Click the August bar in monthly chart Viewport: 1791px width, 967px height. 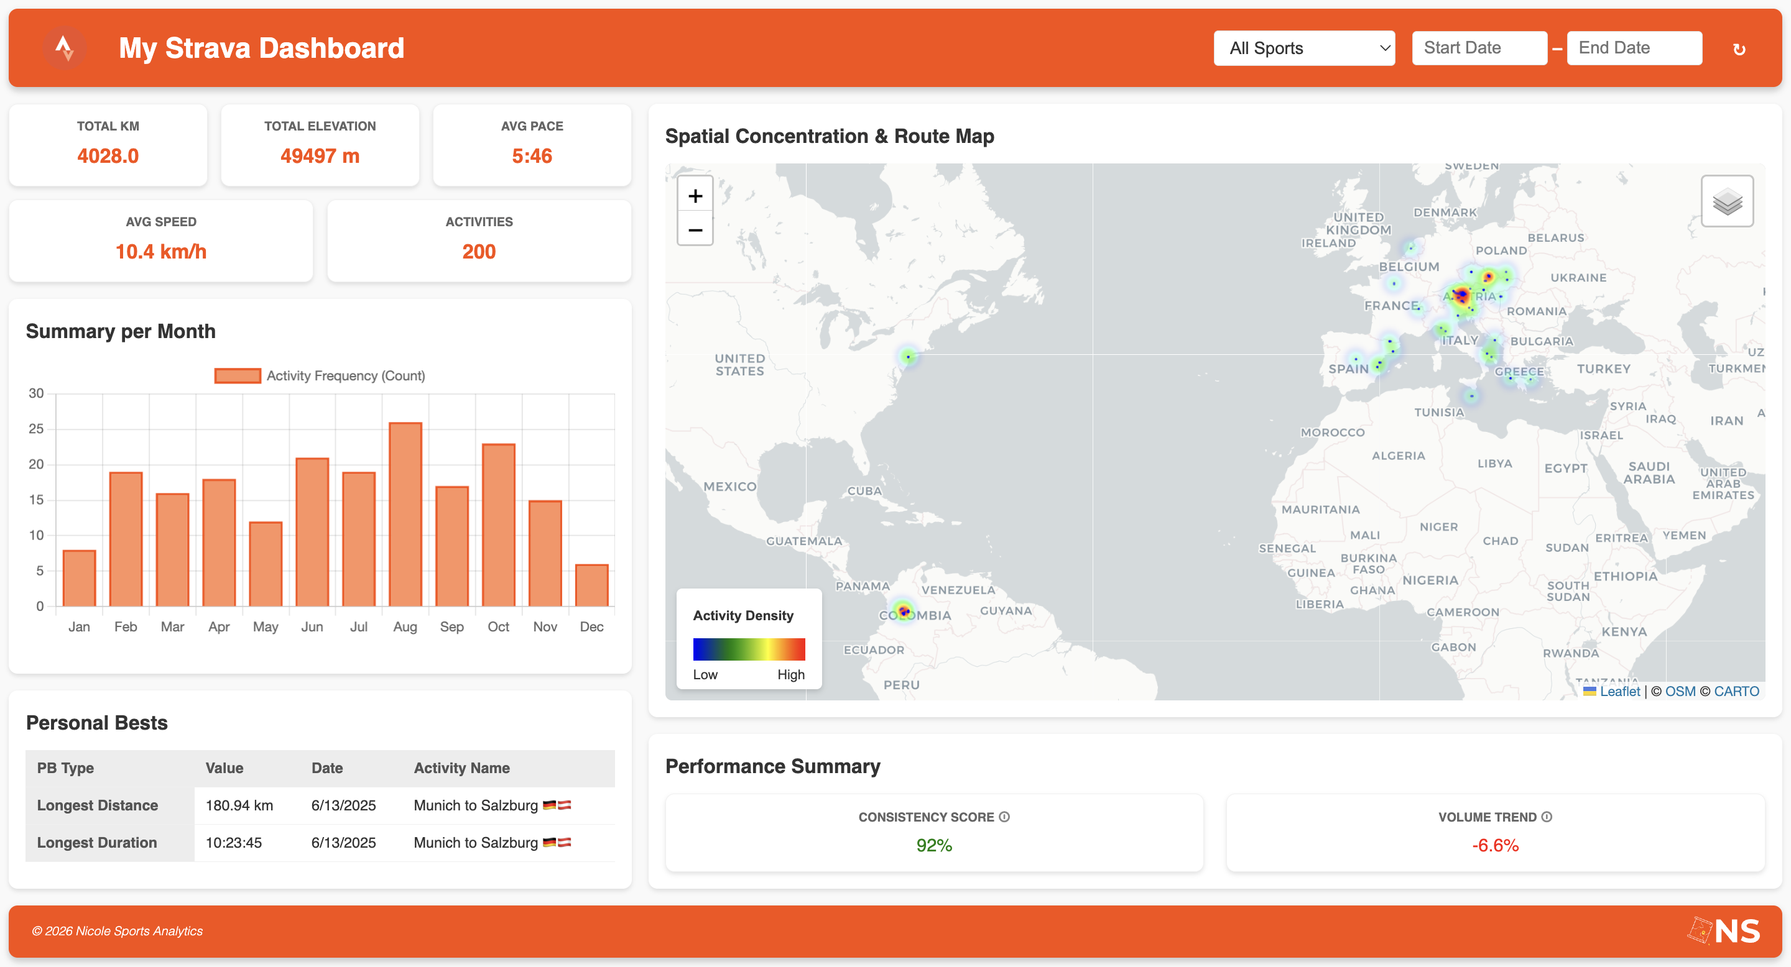(405, 514)
